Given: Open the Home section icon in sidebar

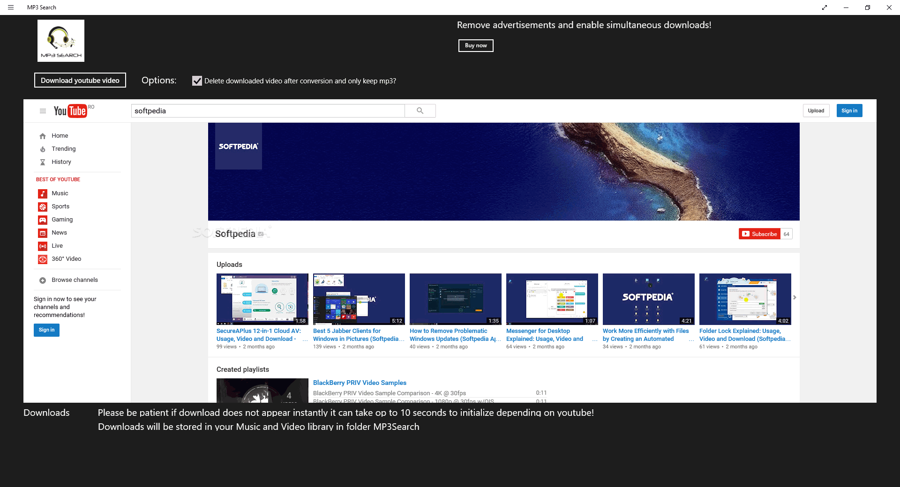Looking at the screenshot, I should click(42, 136).
